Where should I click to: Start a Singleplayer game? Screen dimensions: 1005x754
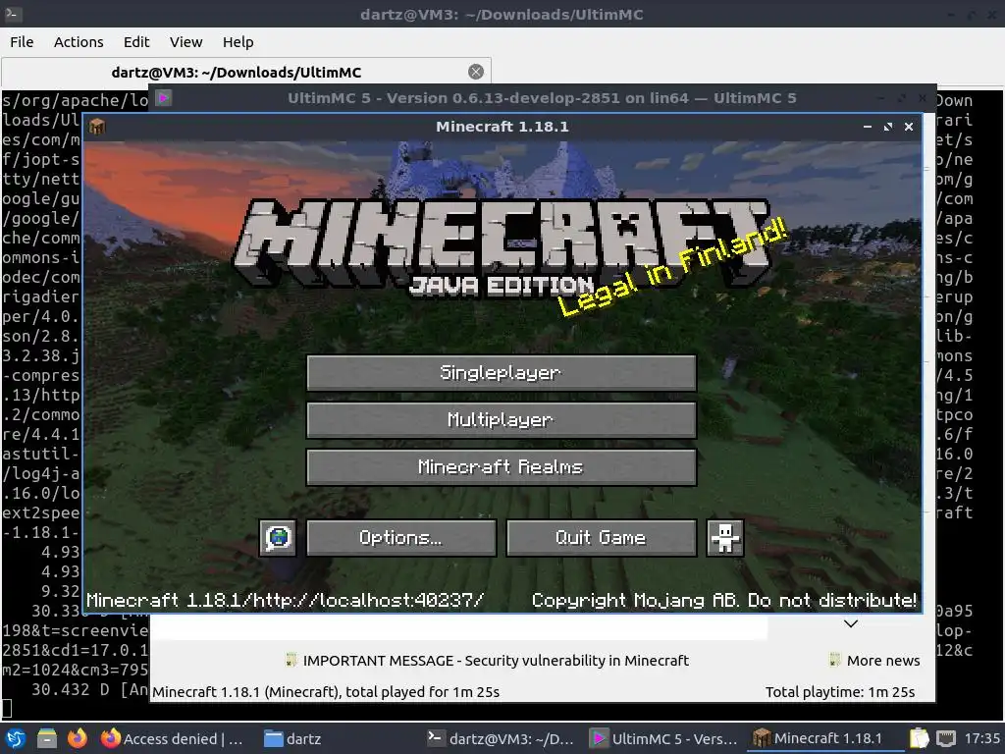(502, 372)
